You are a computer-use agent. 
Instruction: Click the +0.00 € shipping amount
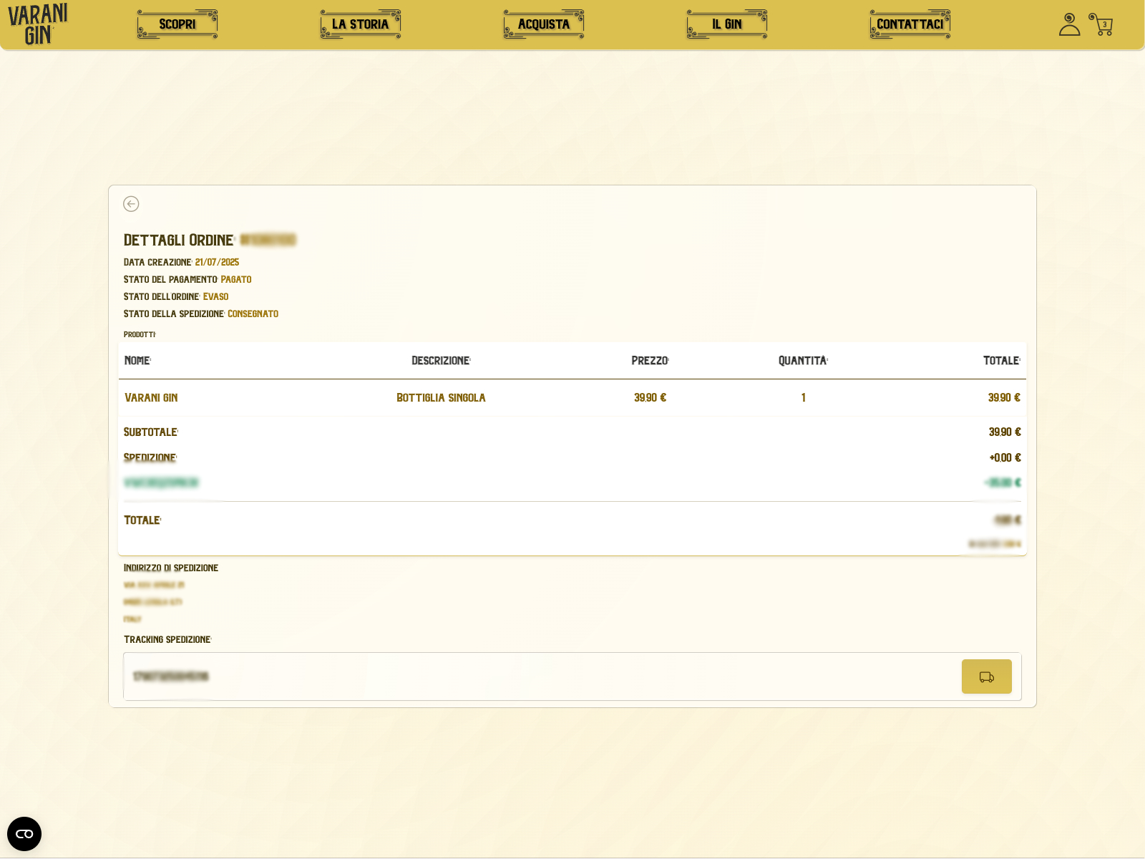coord(1005,458)
